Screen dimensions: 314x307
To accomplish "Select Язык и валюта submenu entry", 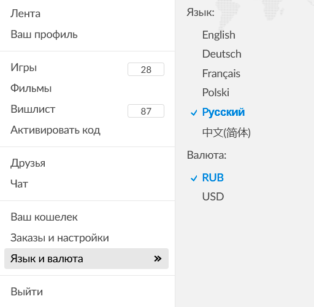I will click(x=86, y=259).
